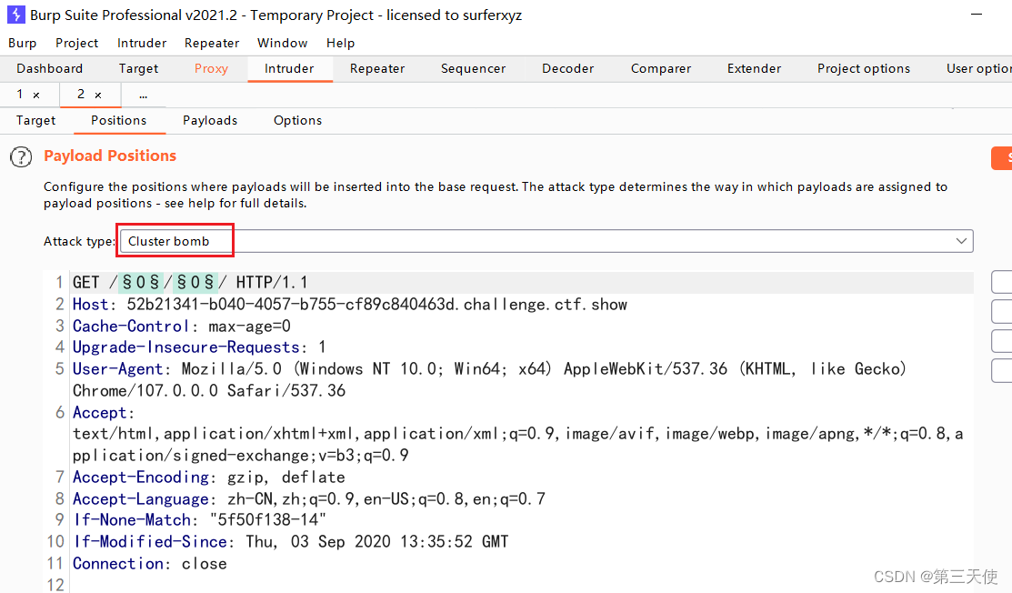
Task: Click the Accept-Language header line
Action: click(308, 499)
